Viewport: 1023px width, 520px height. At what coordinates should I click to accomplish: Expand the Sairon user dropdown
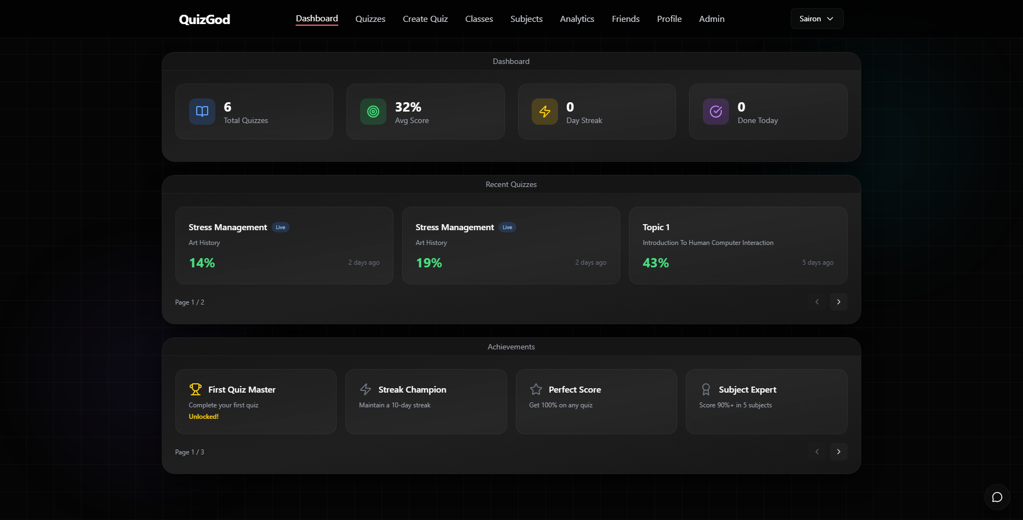point(816,19)
